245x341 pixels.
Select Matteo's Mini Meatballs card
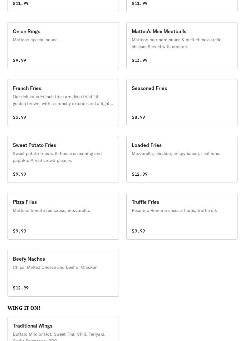coord(182,46)
